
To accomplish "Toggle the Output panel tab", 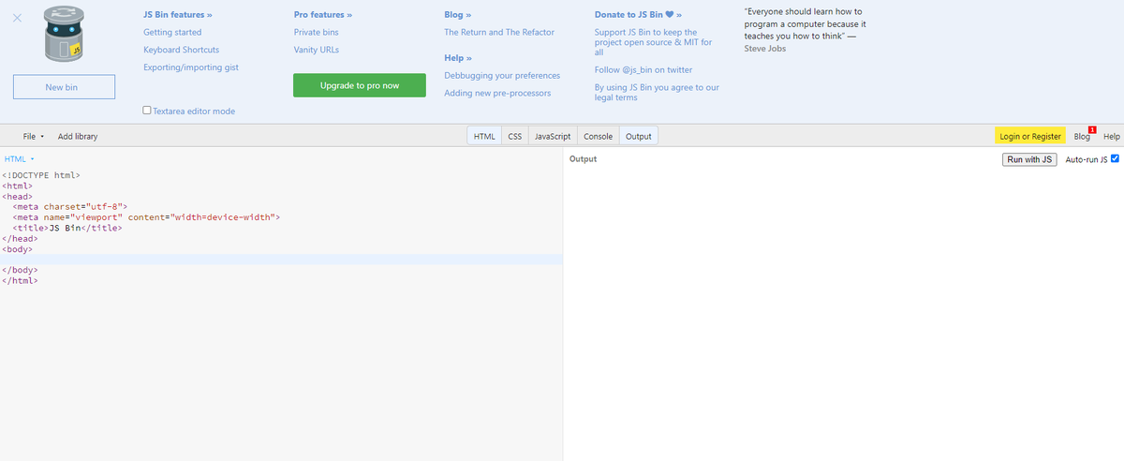I will click(x=639, y=137).
